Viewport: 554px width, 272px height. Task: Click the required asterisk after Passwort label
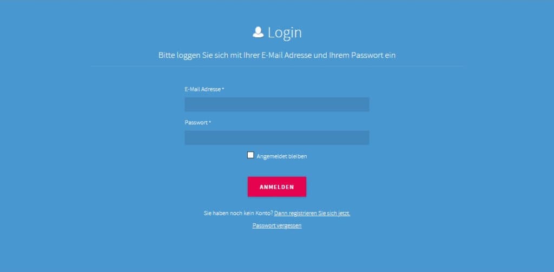210,123
